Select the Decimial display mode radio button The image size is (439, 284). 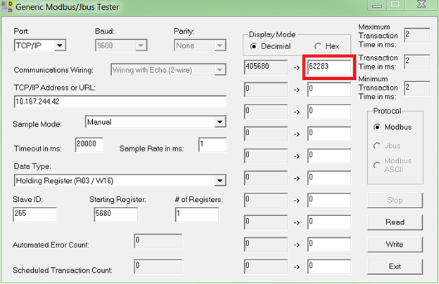click(x=253, y=46)
